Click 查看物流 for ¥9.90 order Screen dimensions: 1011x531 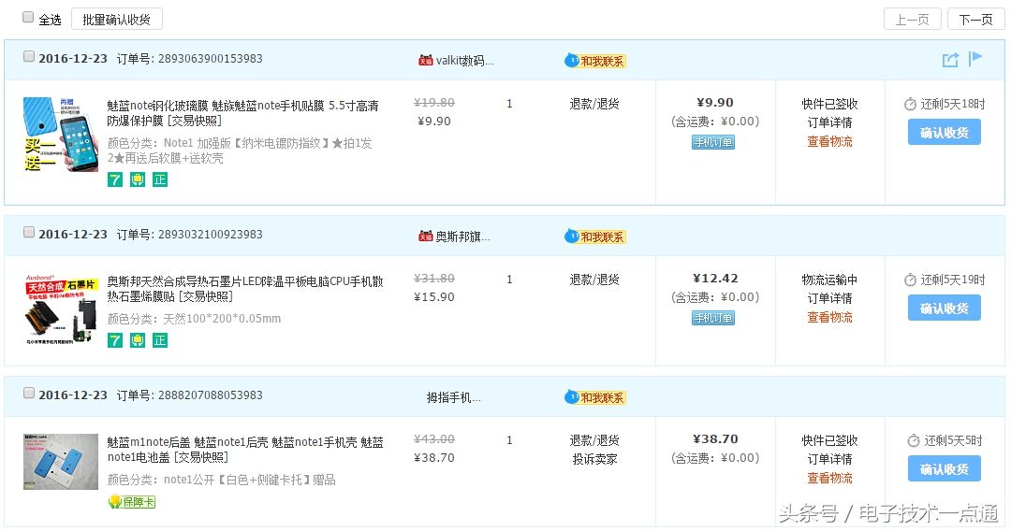click(x=829, y=141)
